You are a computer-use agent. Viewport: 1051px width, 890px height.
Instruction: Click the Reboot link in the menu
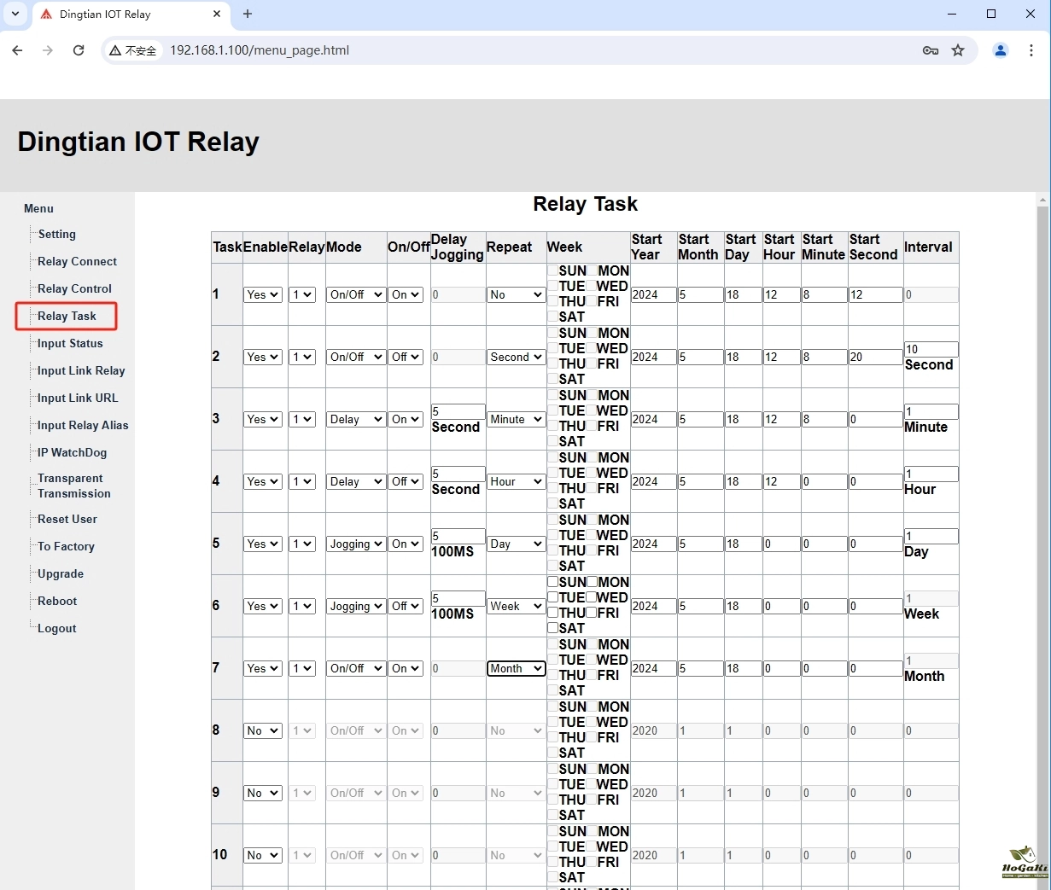tap(57, 601)
